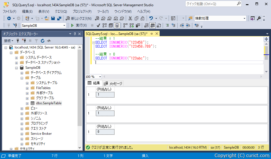Collapse the テーブル folder node
271x159 pixels.
(x=22, y=78)
